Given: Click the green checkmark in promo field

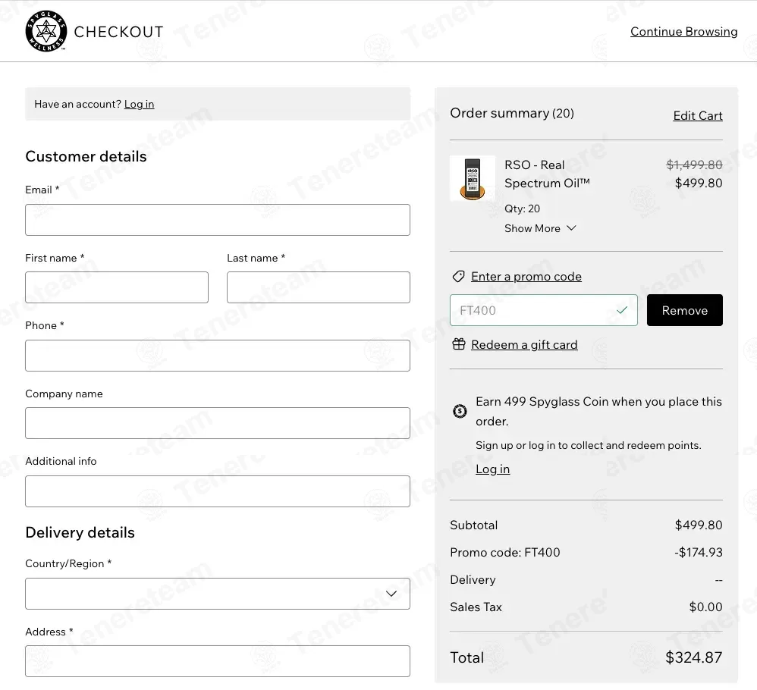Looking at the screenshot, I should tap(622, 310).
